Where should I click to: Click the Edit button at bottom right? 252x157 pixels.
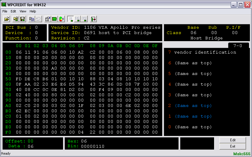(x=232, y=140)
